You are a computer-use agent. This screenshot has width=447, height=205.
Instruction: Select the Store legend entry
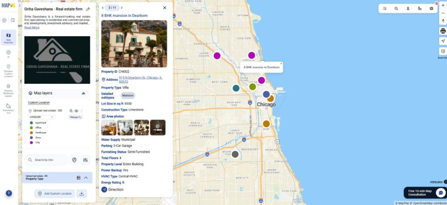35,138
